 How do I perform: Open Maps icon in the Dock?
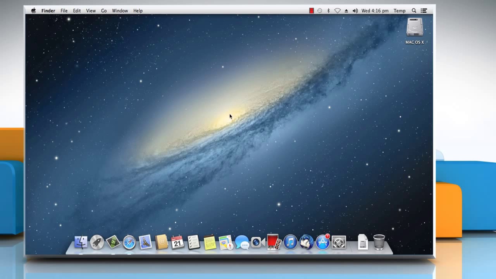(x=226, y=243)
